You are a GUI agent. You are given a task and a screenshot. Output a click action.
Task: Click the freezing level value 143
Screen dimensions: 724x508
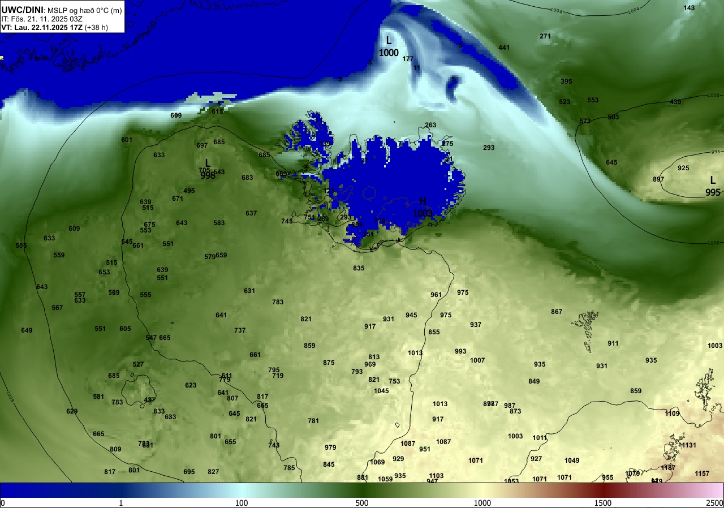point(689,8)
